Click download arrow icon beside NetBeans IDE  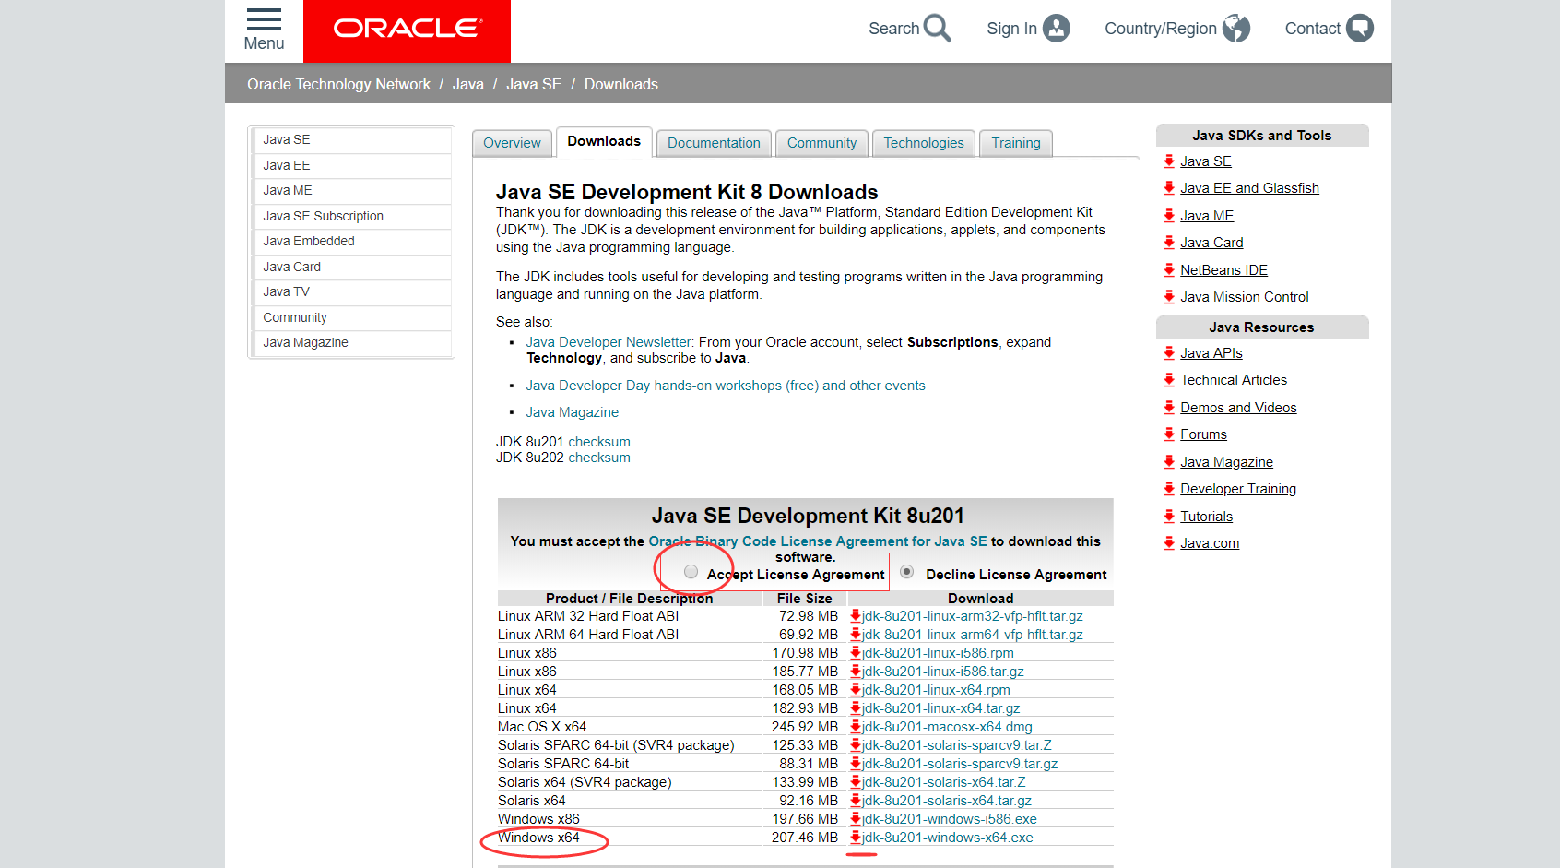(1169, 269)
